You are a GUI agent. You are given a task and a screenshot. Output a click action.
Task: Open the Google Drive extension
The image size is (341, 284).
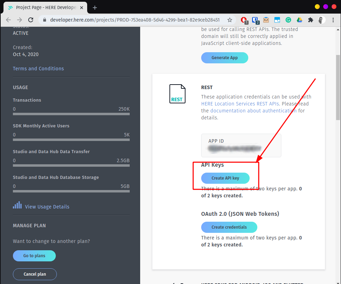[299, 20]
